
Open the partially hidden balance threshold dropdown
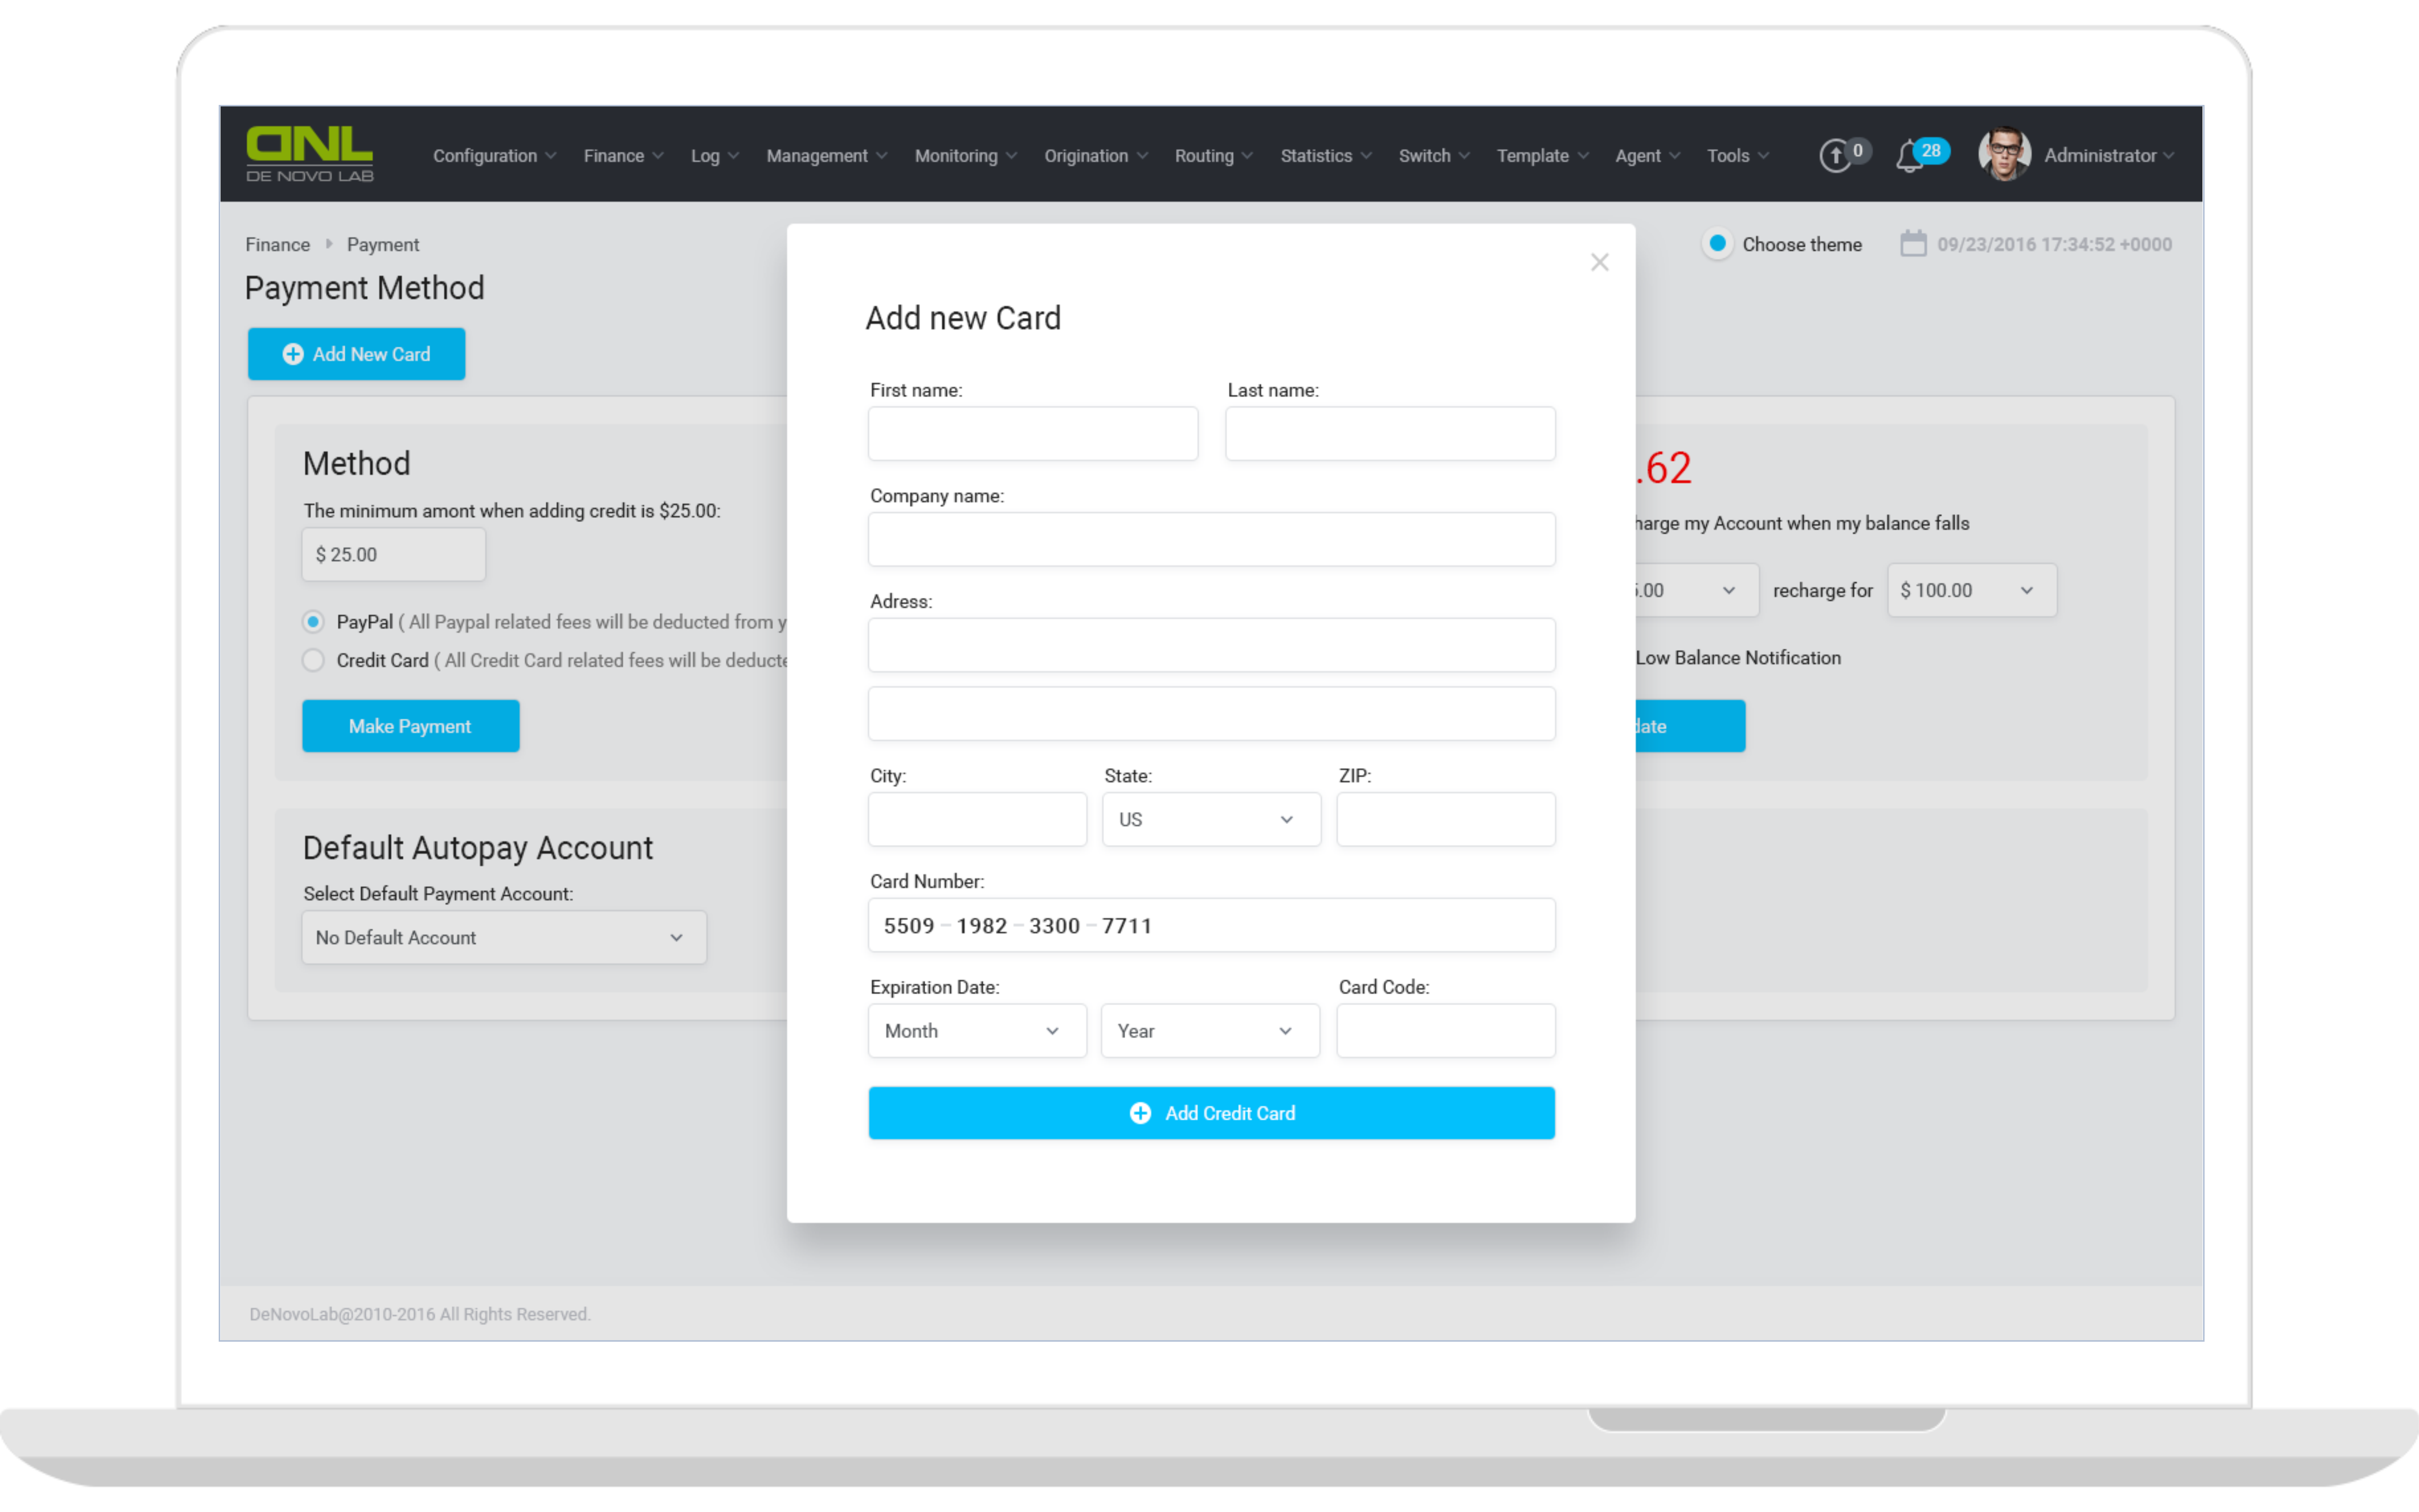pos(1697,590)
